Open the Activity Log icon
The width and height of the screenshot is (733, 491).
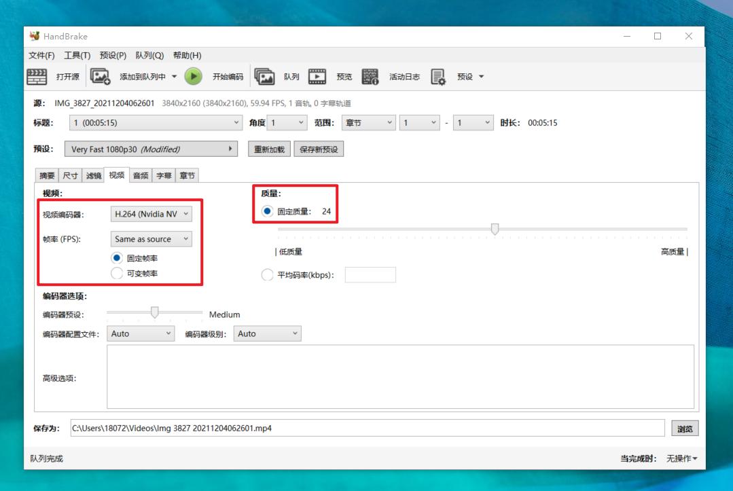(370, 77)
